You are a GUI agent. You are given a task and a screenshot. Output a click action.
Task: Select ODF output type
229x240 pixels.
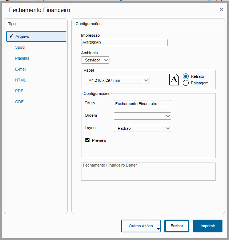pyautogui.click(x=19, y=102)
